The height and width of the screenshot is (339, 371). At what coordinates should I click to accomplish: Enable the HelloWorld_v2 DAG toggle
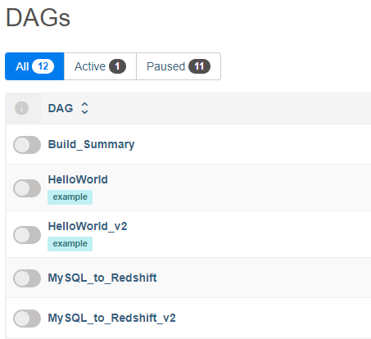tap(27, 235)
